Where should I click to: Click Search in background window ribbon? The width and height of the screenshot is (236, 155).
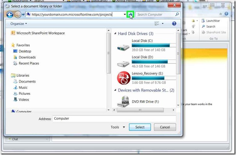[x=209, y=27]
